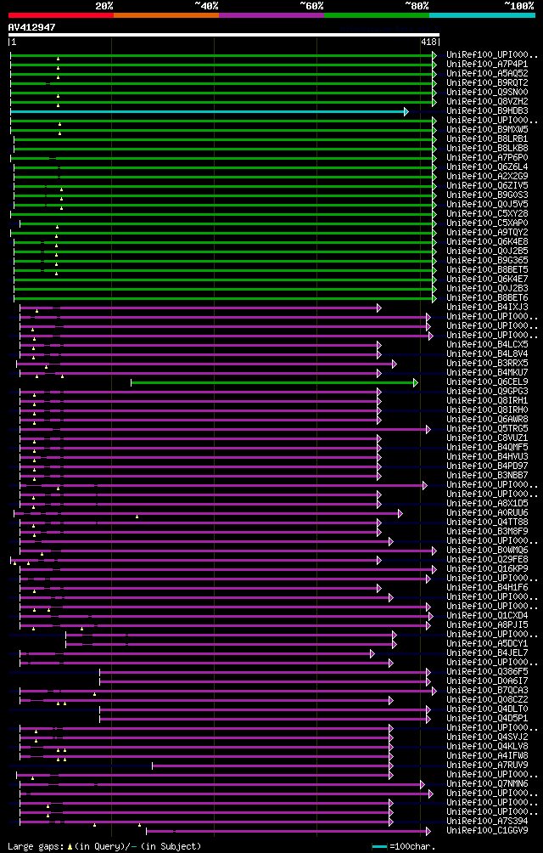Select the purple alignment bar for B4LCX5
The image size is (543, 853).
[200, 346]
